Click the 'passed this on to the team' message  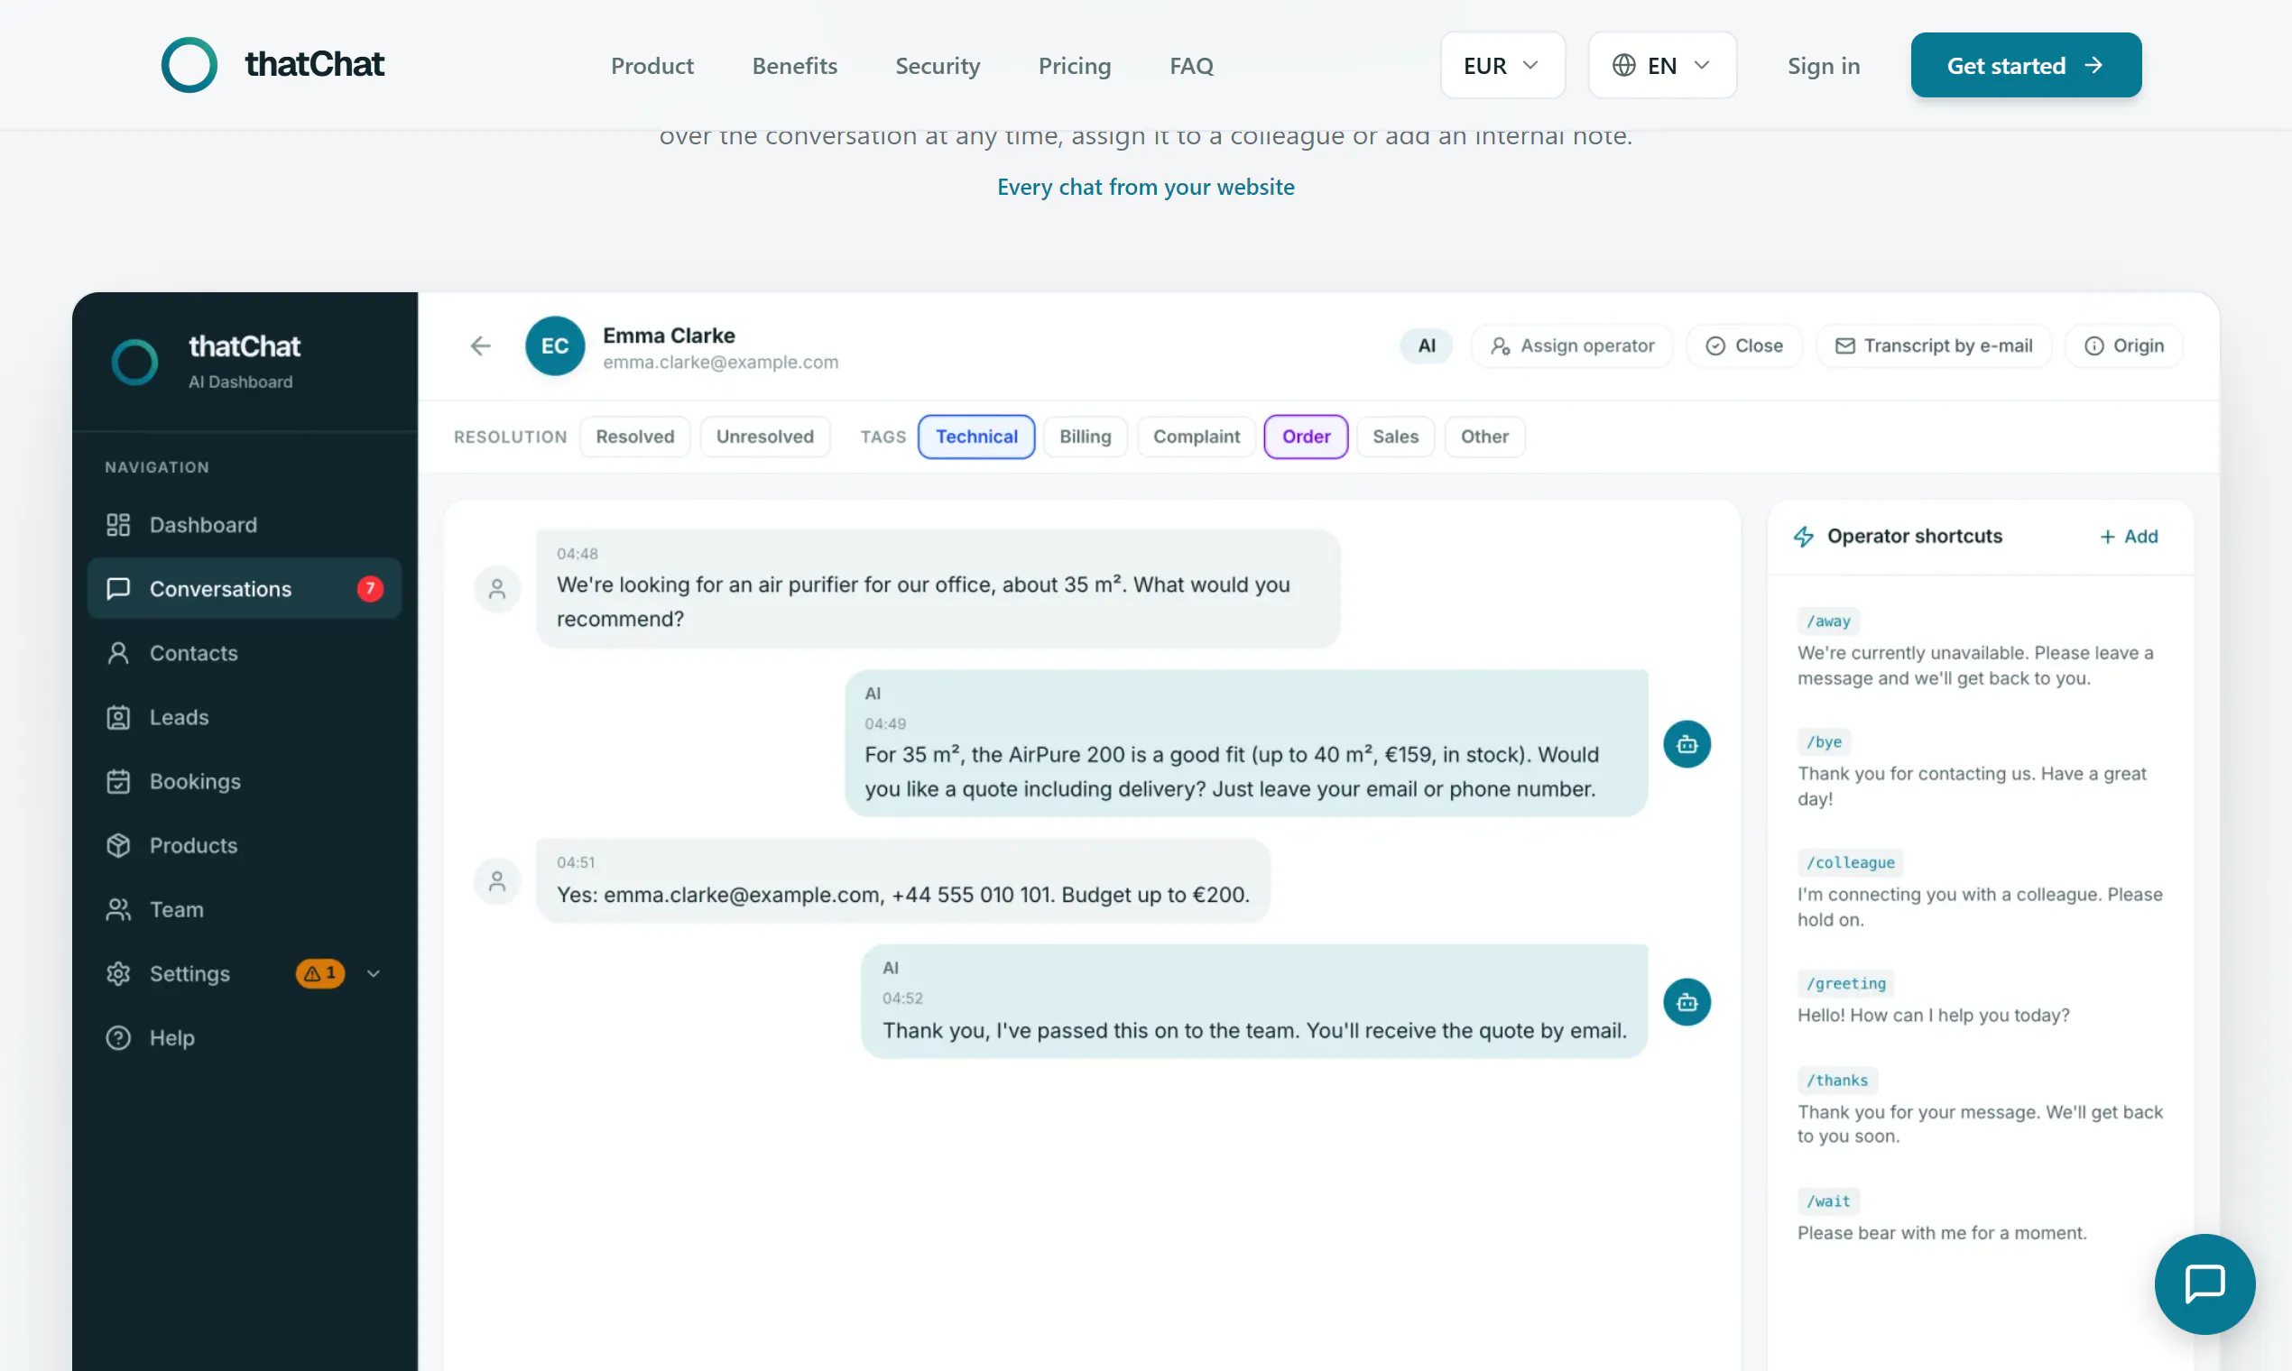[1253, 1001]
